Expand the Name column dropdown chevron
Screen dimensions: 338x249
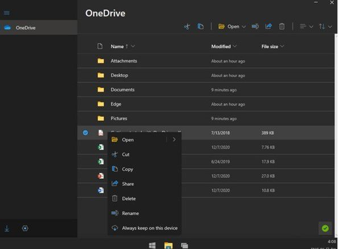click(133, 46)
